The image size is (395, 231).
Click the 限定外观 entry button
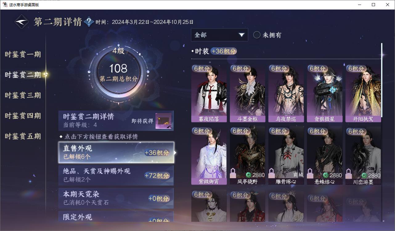[x=116, y=217]
